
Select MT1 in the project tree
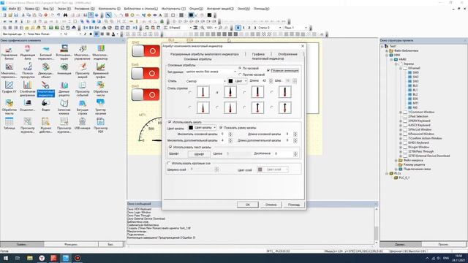tap(415, 103)
